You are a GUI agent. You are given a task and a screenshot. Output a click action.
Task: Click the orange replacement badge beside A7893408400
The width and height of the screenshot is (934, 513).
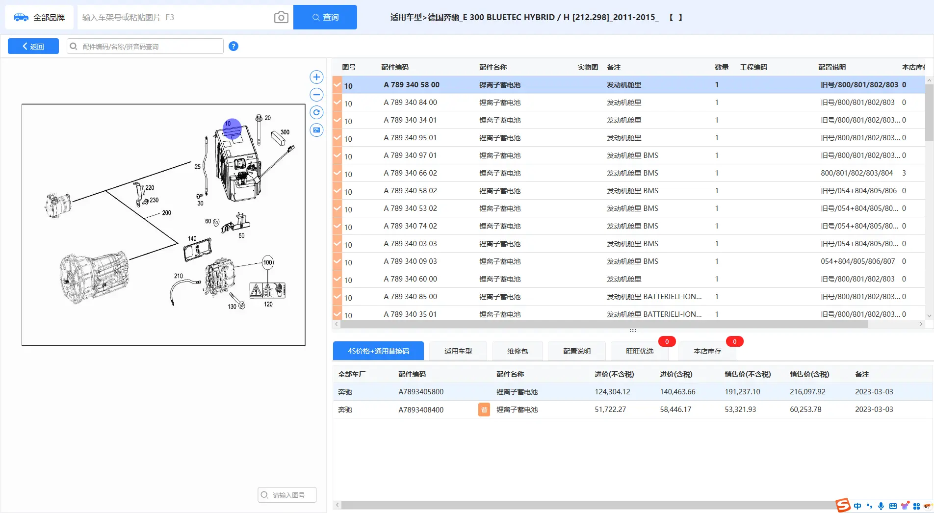pyautogui.click(x=484, y=410)
